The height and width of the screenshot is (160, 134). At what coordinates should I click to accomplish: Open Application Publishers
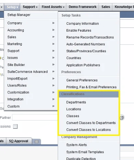[x=83, y=65]
